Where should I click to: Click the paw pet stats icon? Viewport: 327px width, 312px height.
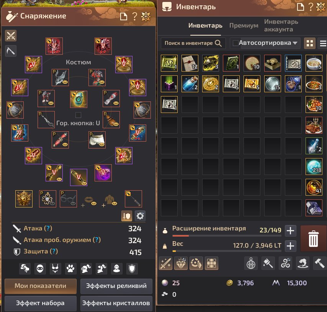tap(70, 268)
